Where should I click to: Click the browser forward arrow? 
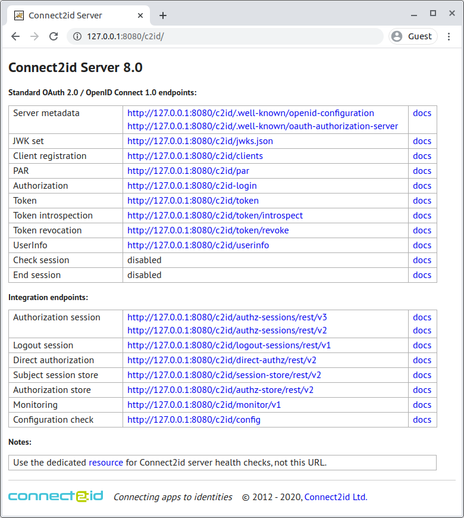coord(35,36)
